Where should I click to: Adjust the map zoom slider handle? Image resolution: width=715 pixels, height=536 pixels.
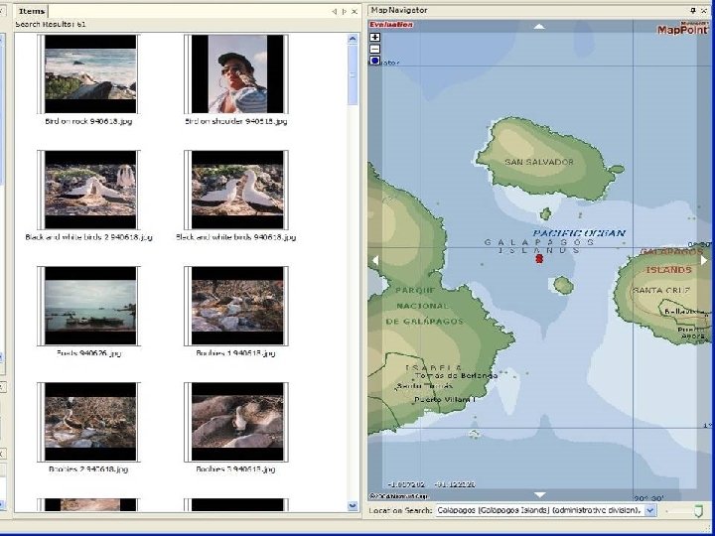[x=698, y=511]
